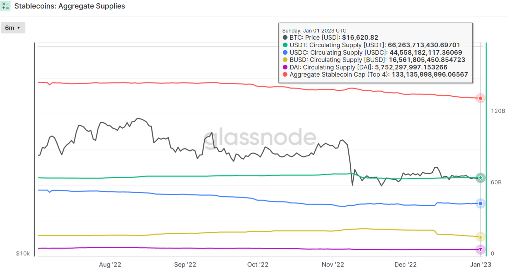Click the tooltip date header Sunday, Jan 01 2023
This screenshot has height=274, width=507.
click(314, 30)
